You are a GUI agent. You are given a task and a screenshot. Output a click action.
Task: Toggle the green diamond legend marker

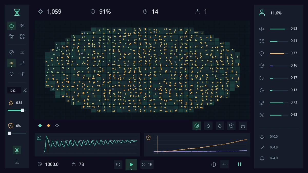(x=40, y=126)
